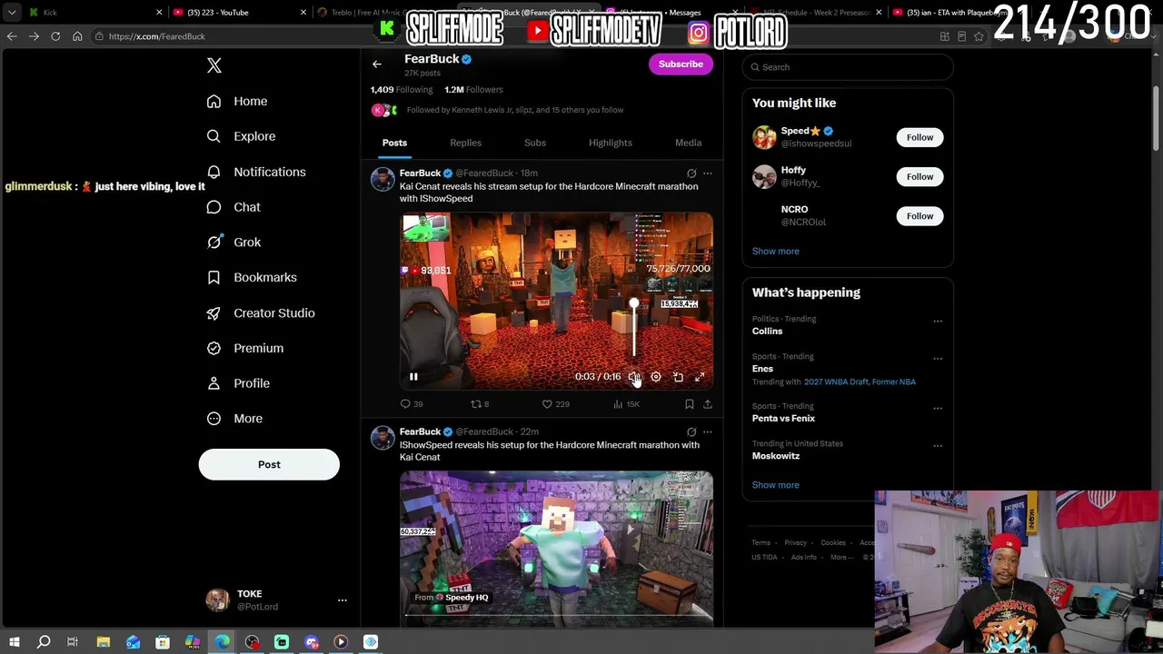Go to Home in the sidebar
Screen dimensions: 1163x654
tap(237, 101)
